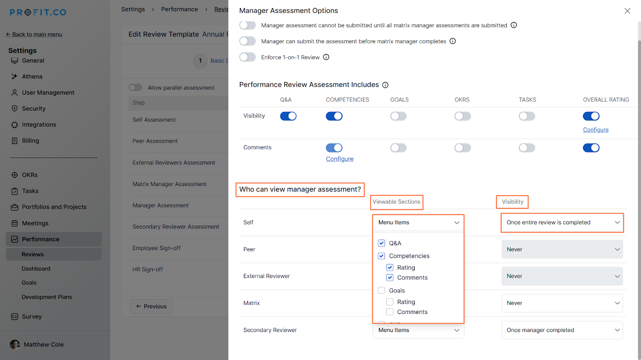The width and height of the screenshot is (641, 360).
Task: Click the OKRs target icon in sidebar
Action: point(15,175)
